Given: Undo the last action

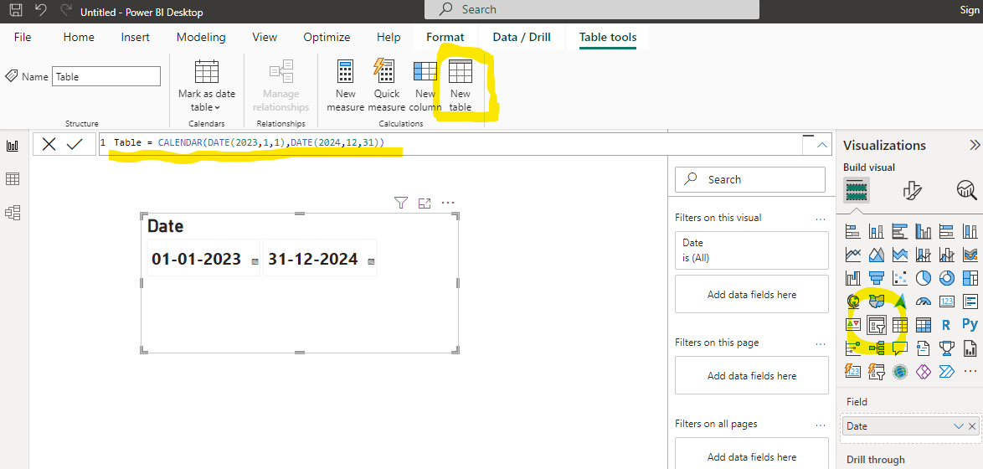Looking at the screenshot, I should click(x=41, y=9).
